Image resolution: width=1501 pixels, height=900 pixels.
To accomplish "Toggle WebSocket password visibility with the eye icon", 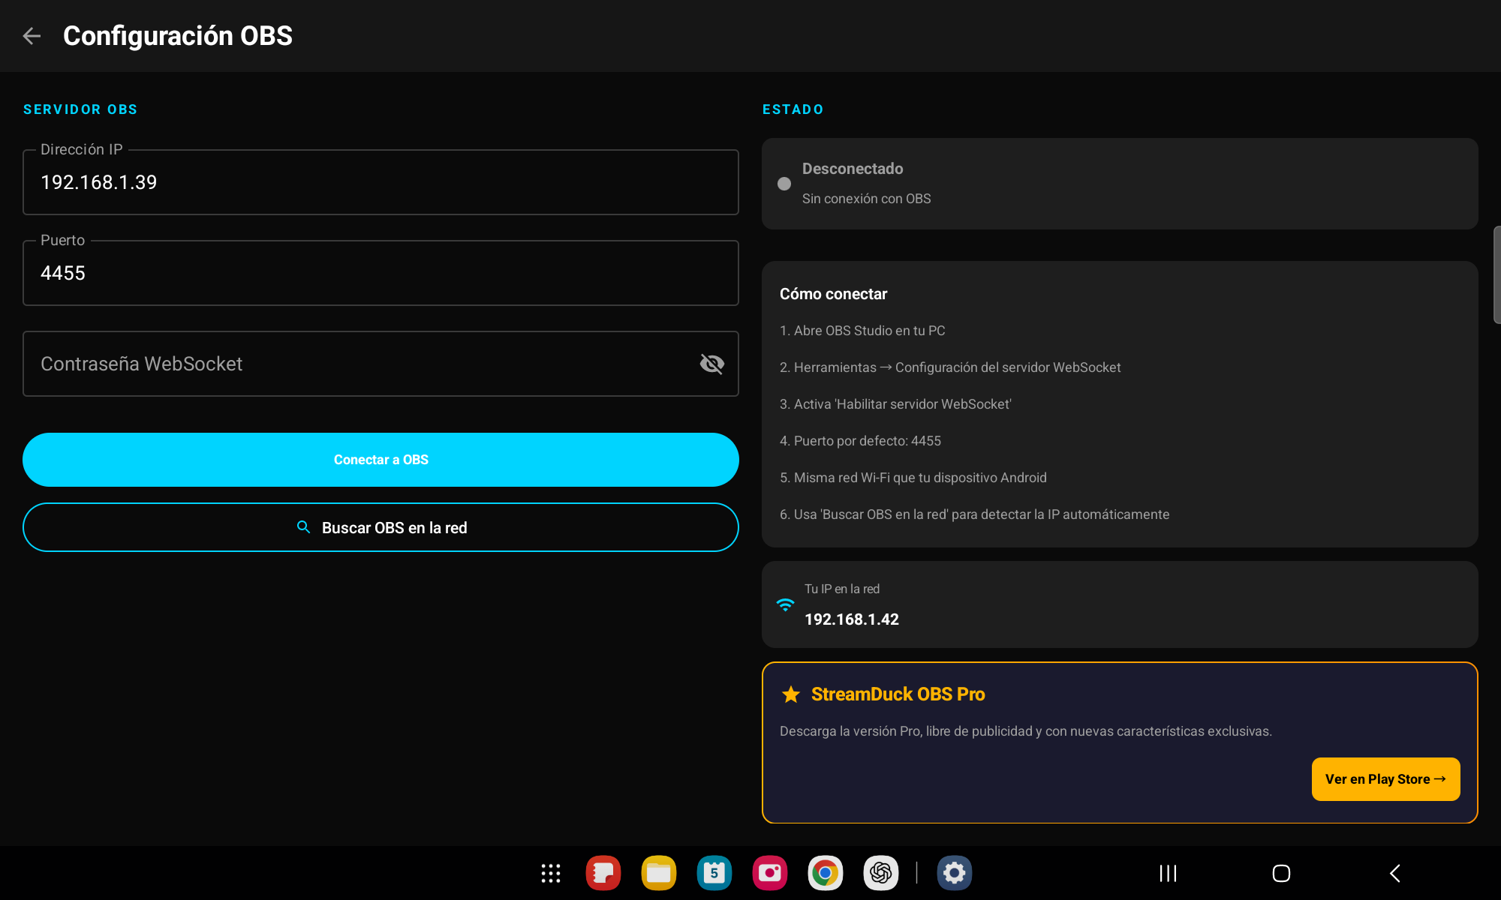I will tap(711, 364).
